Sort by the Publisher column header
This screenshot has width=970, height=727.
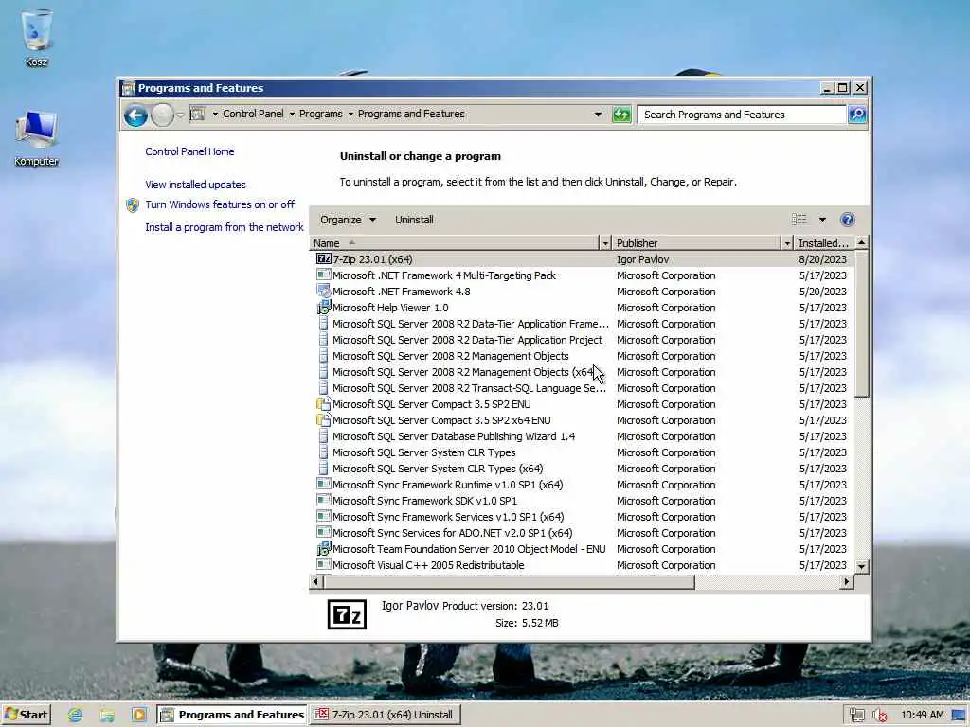(696, 243)
